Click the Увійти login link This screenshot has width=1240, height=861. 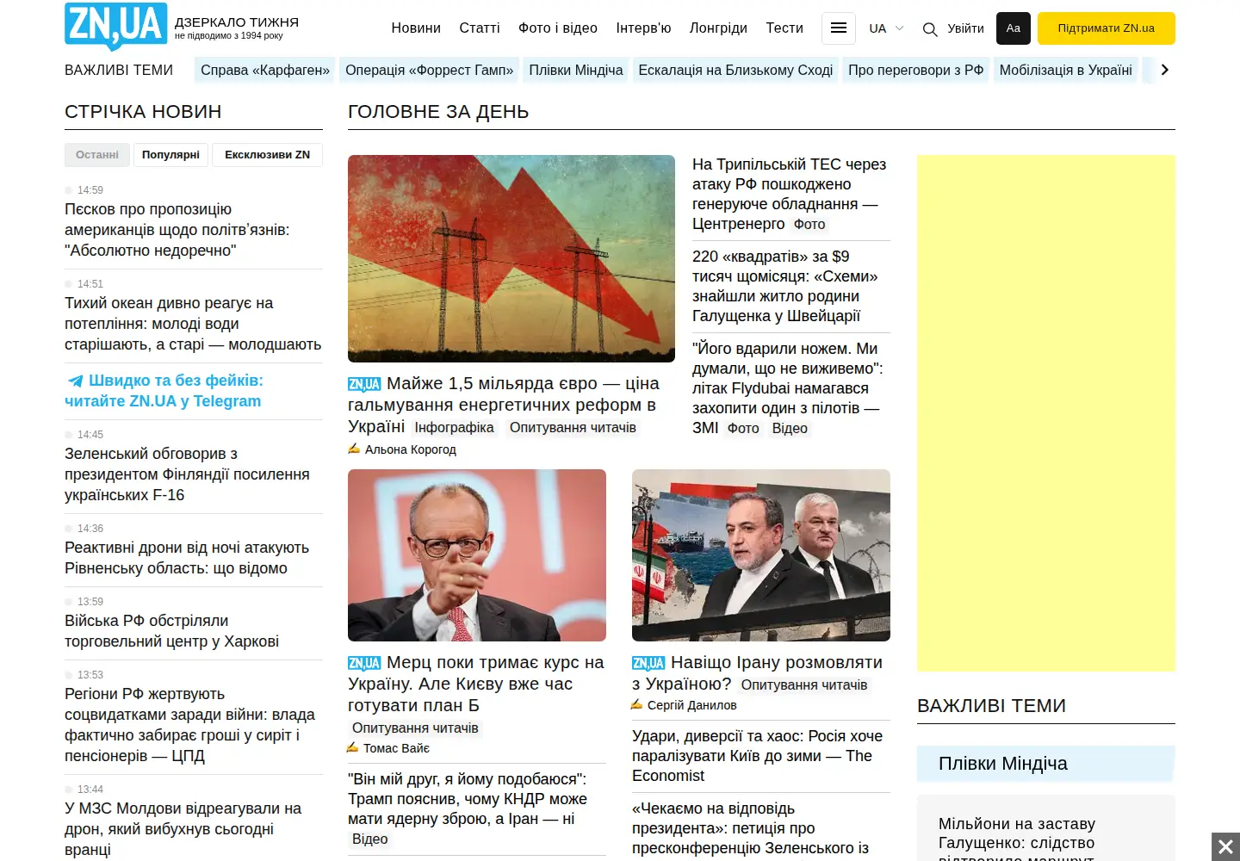pyautogui.click(x=965, y=28)
